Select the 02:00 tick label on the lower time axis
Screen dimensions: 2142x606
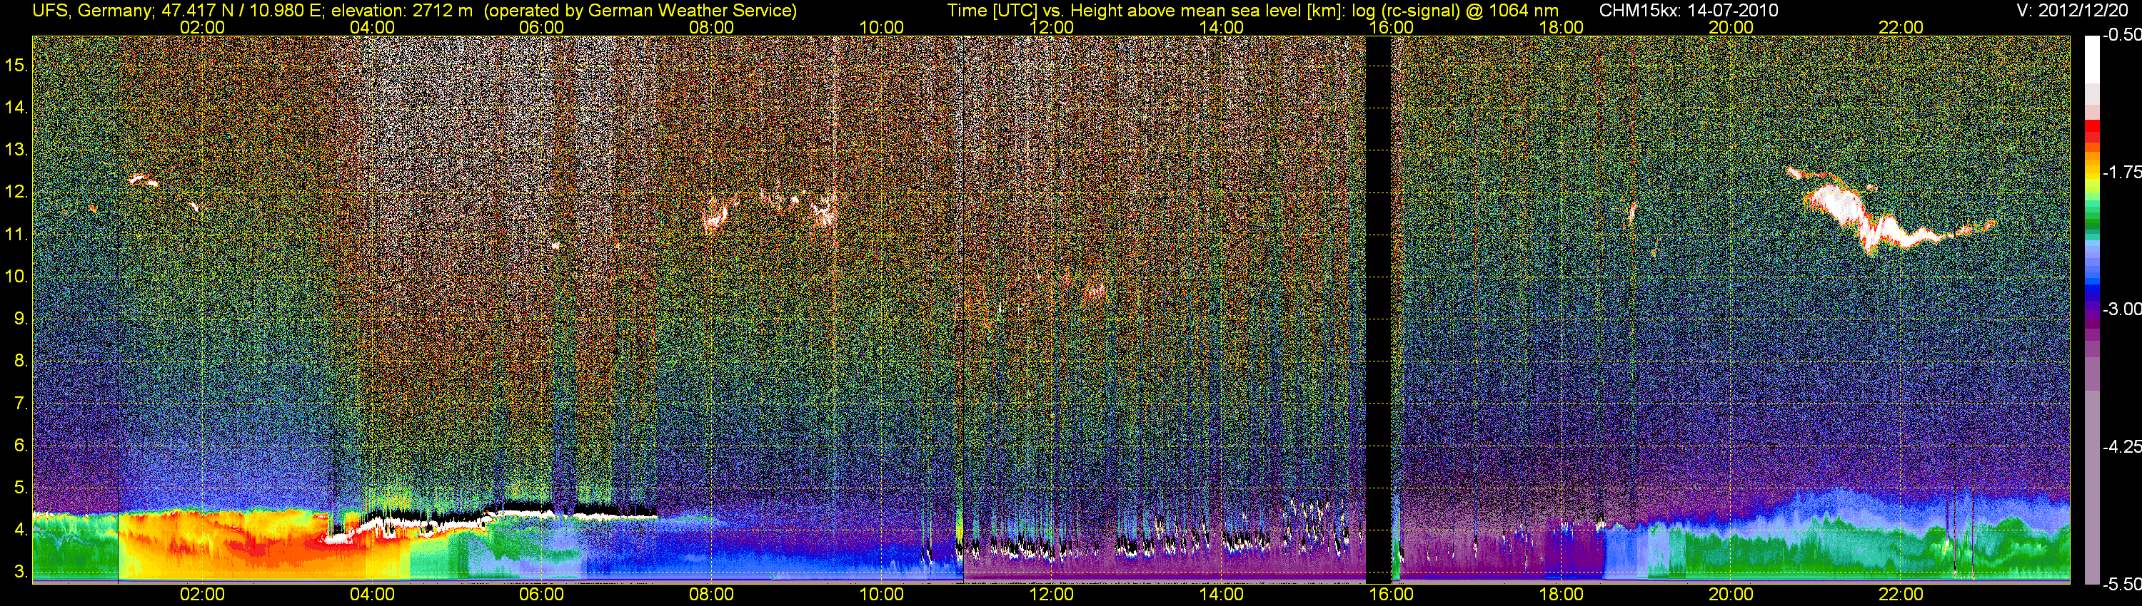click(202, 595)
